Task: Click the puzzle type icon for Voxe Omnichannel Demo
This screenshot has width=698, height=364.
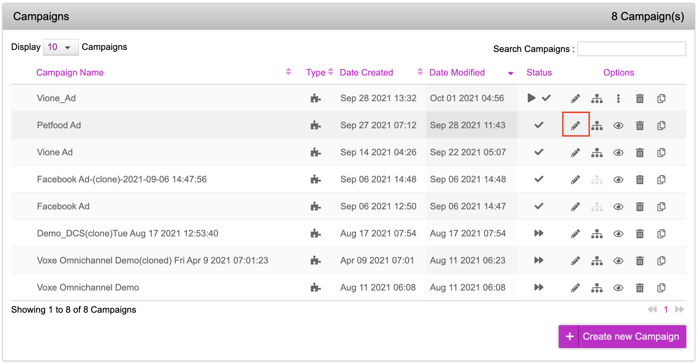Action: (x=315, y=287)
